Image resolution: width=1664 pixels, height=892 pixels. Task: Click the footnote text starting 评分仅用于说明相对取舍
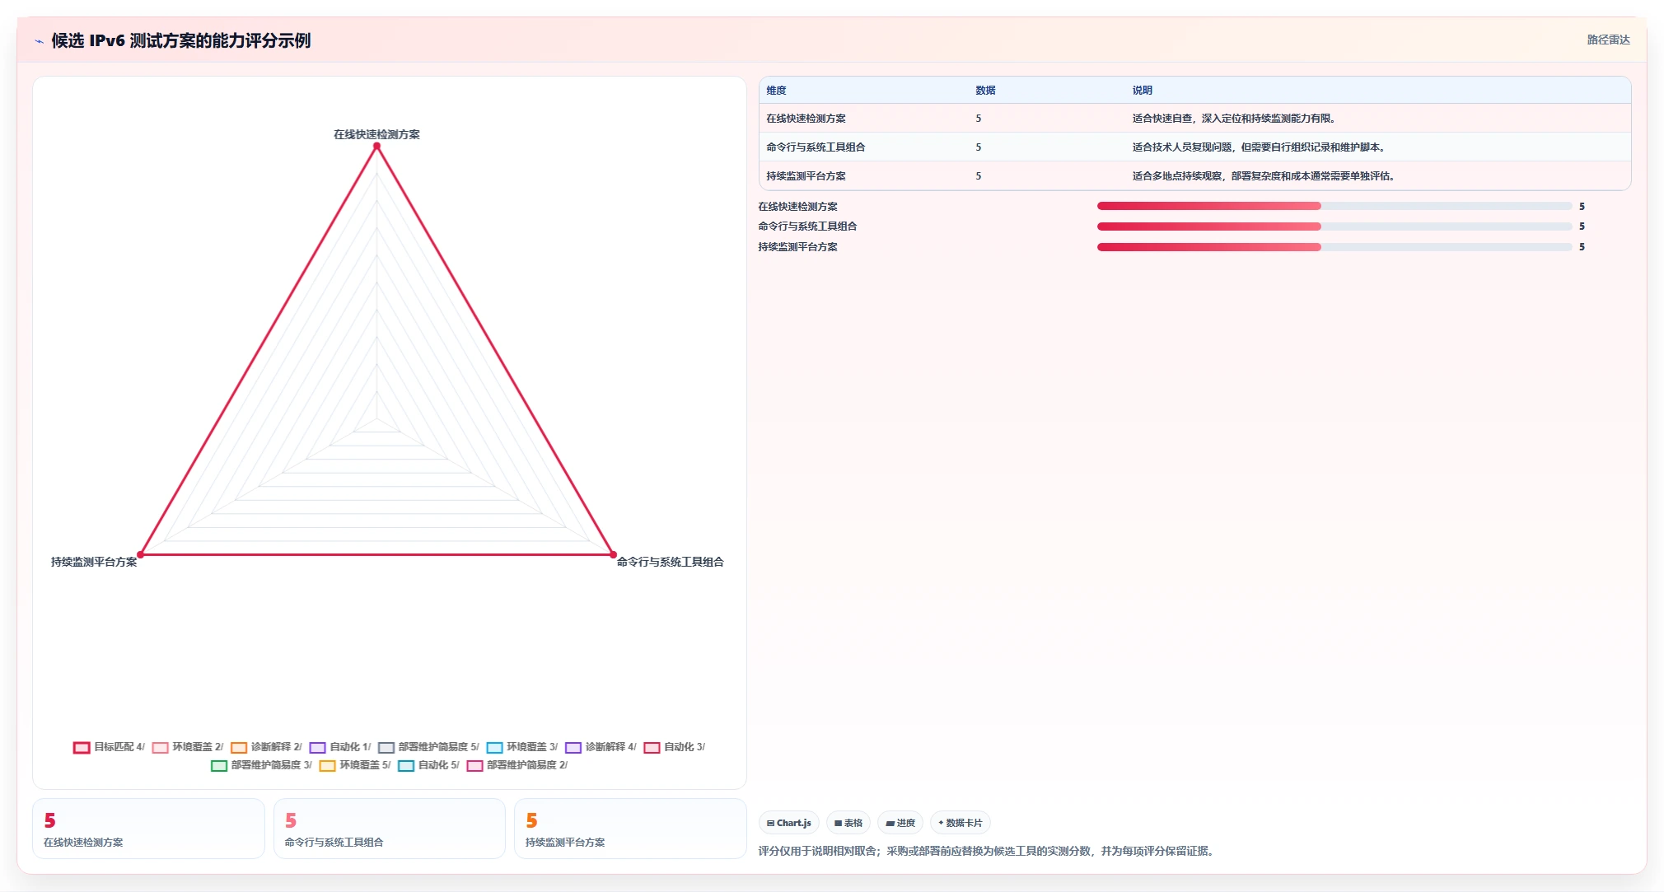coord(987,851)
